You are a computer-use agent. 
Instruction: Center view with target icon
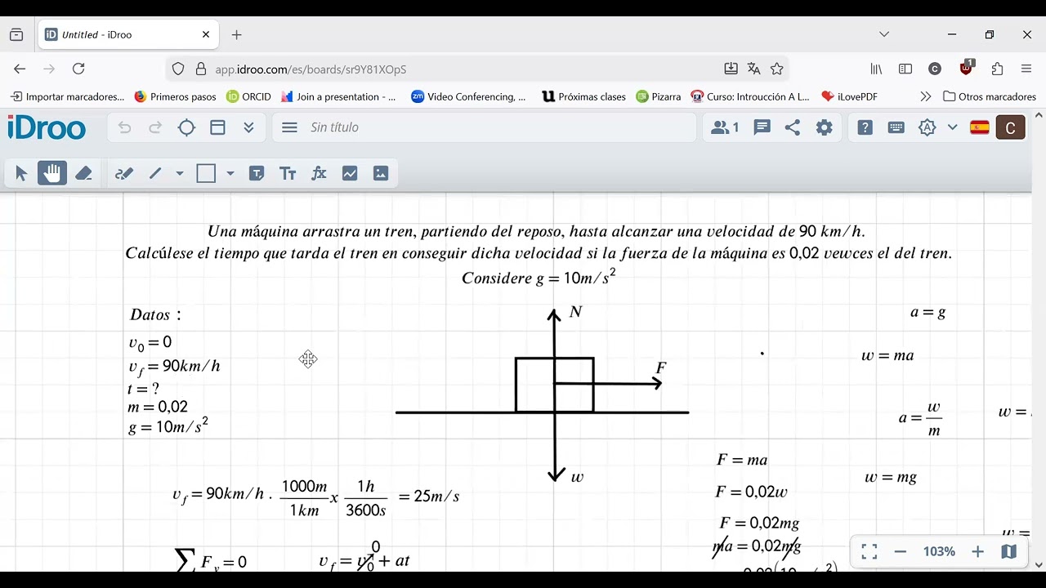[186, 127]
